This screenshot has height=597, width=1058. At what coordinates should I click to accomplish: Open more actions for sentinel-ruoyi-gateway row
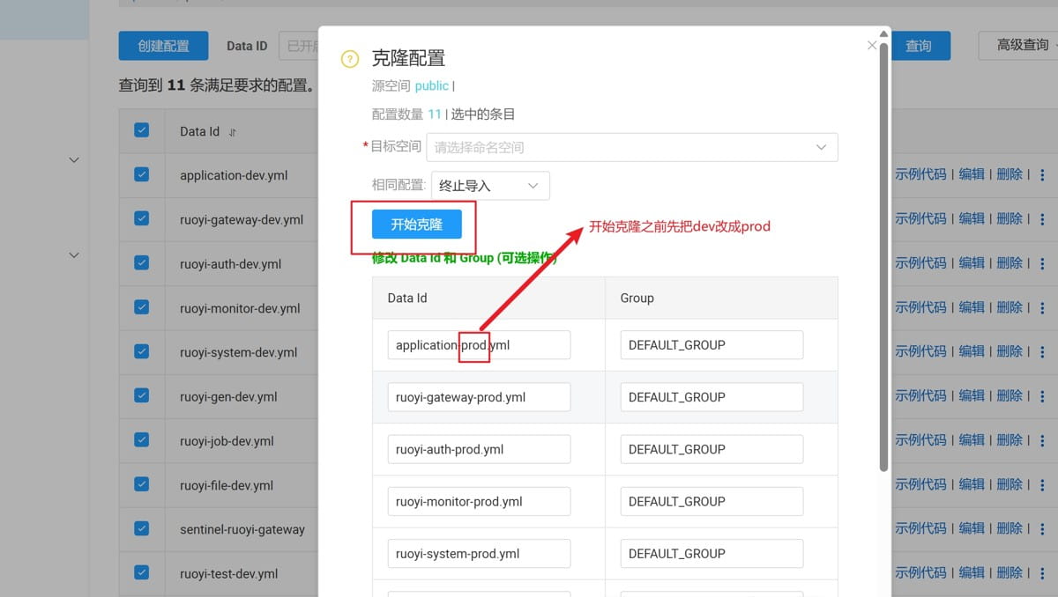(x=1043, y=528)
